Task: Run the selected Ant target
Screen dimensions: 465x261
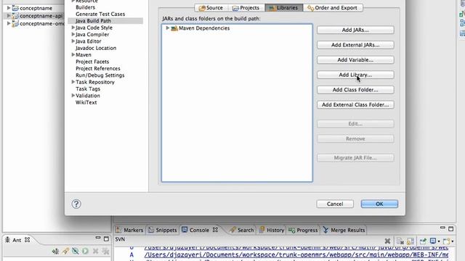Action: coord(86,252)
